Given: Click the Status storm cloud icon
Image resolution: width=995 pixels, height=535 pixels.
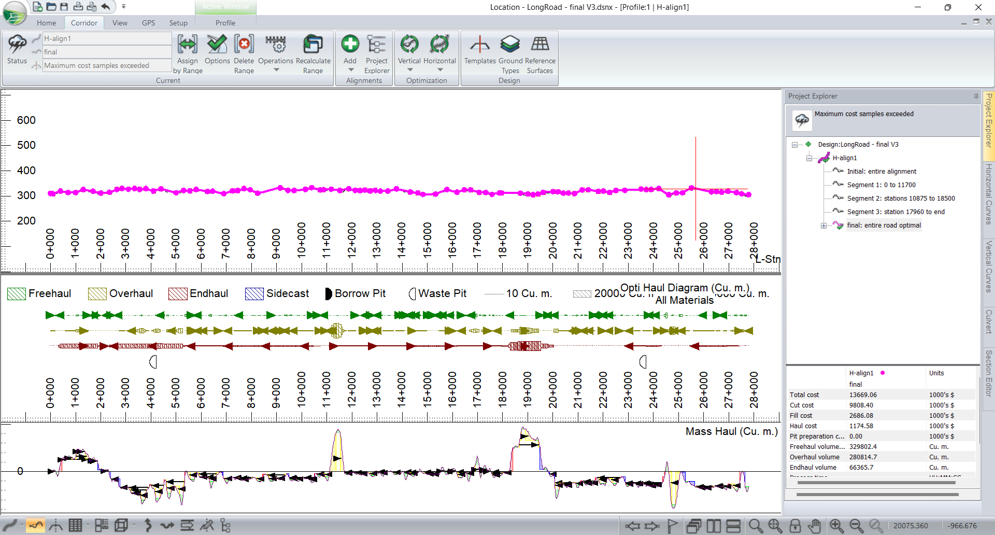Looking at the screenshot, I should click(x=17, y=50).
